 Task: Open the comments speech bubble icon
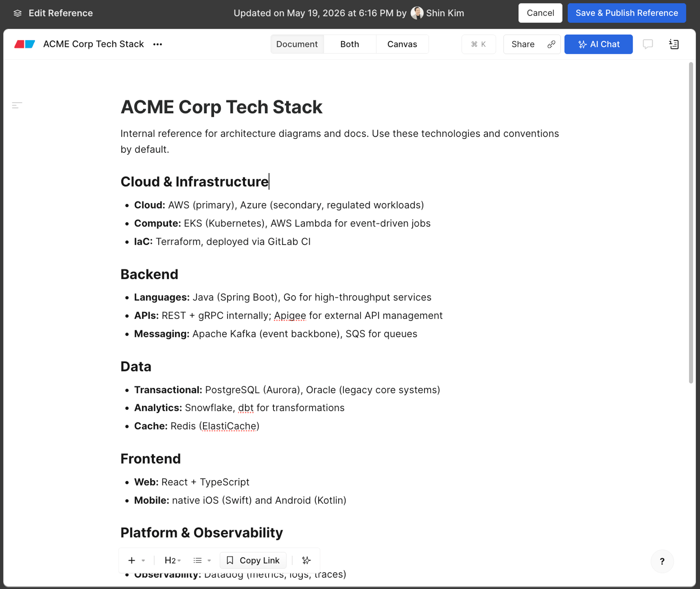click(648, 44)
